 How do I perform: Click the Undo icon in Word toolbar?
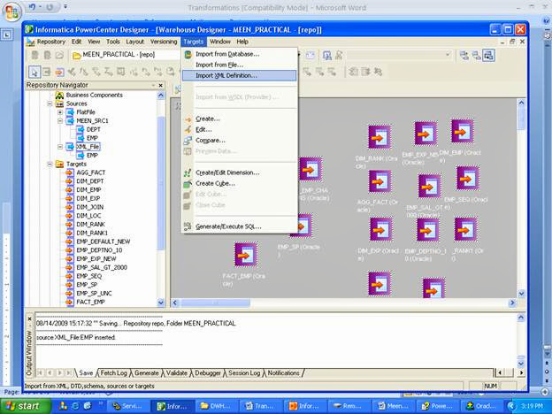pos(32,7)
